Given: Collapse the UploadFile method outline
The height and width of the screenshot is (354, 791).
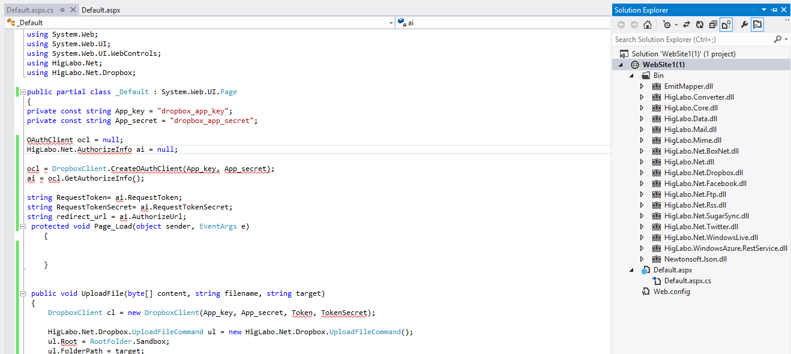Looking at the screenshot, I should pyautogui.click(x=23, y=294).
